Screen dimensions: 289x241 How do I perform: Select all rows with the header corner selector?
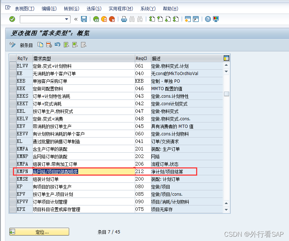13,58
